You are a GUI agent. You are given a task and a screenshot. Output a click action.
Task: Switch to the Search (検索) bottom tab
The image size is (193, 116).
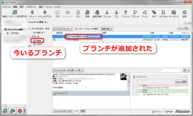[83, 111]
